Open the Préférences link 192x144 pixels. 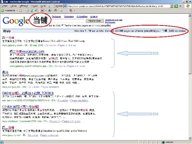tap(110, 22)
